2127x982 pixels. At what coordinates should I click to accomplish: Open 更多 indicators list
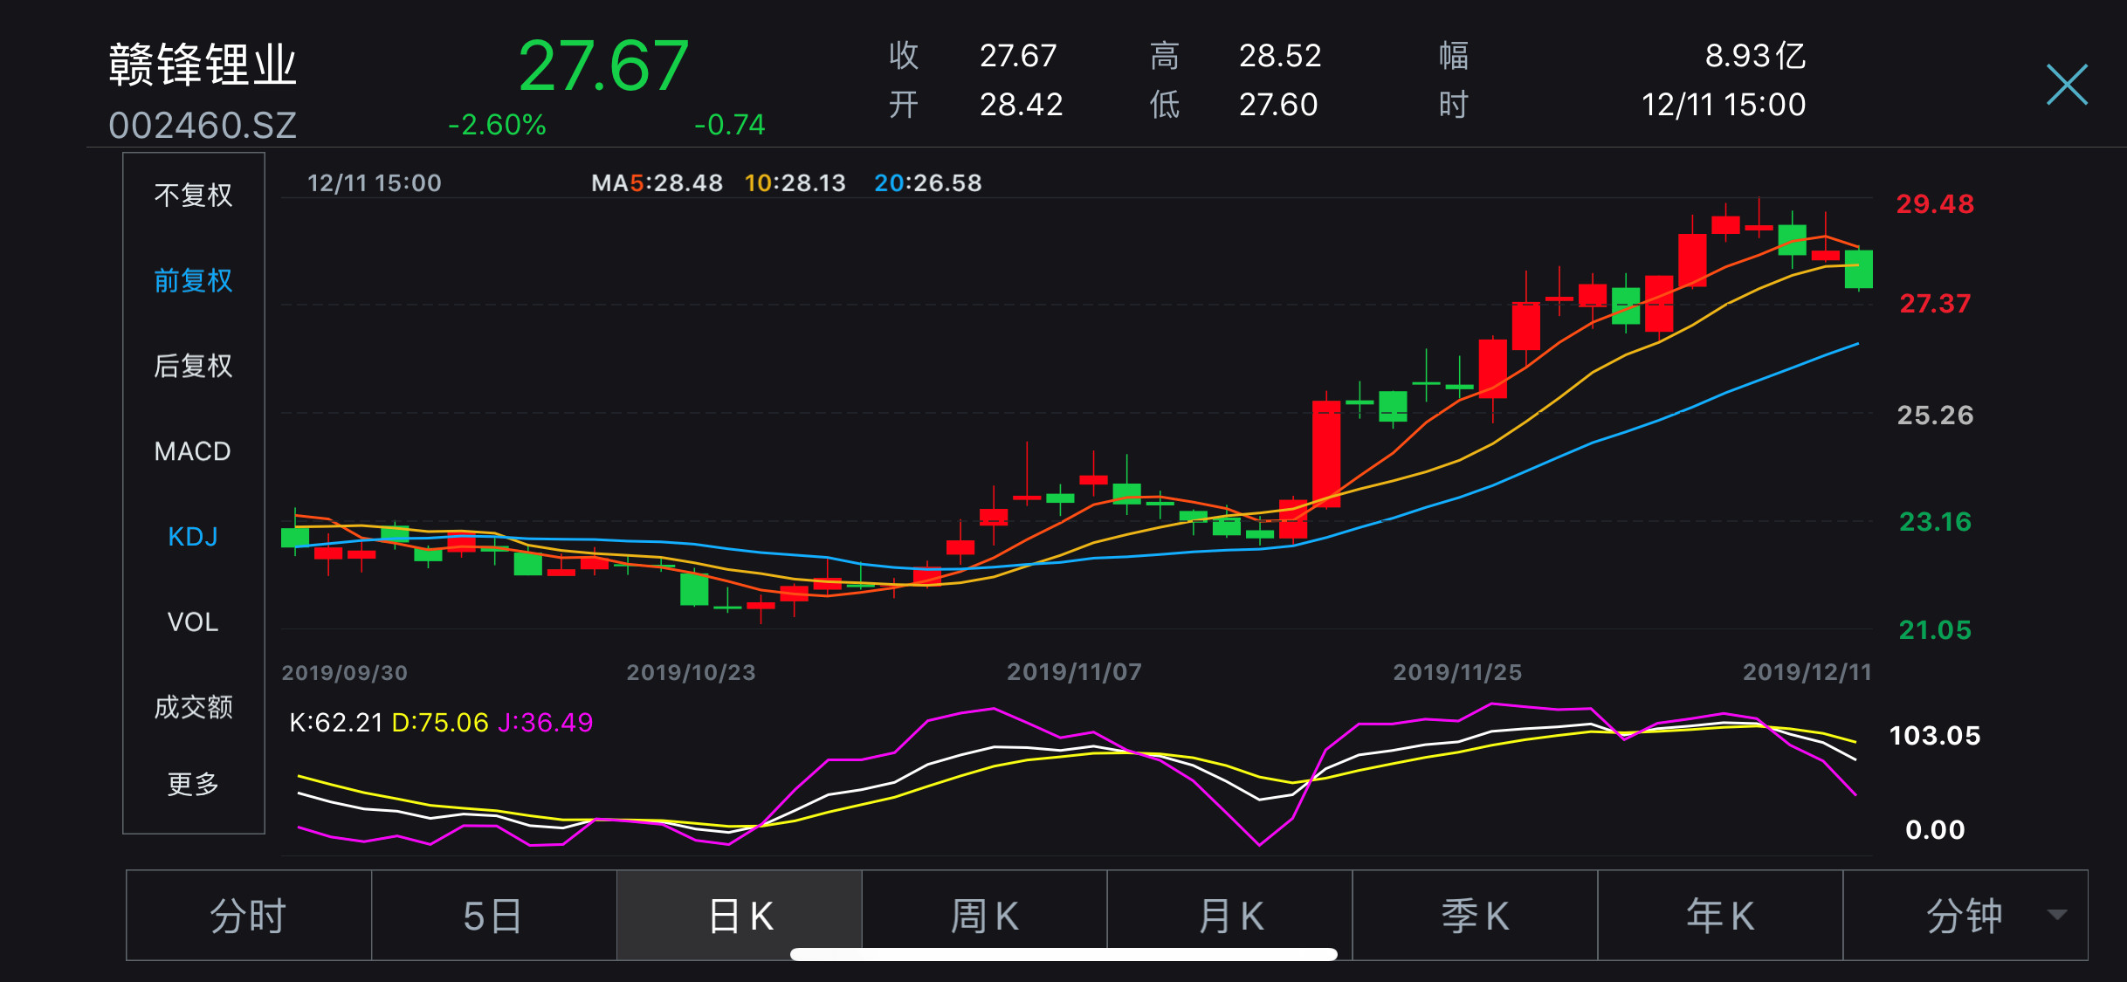coord(193,784)
